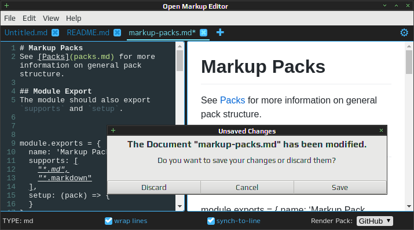This screenshot has height=230, width=414.
Task: Open the View menu
Action: (x=51, y=18)
